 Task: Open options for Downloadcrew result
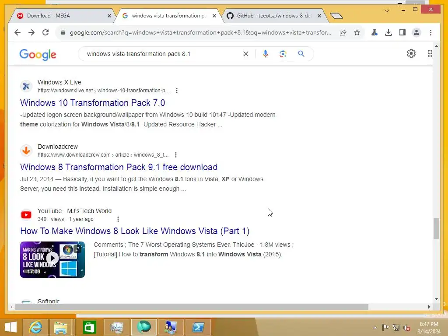176,155
